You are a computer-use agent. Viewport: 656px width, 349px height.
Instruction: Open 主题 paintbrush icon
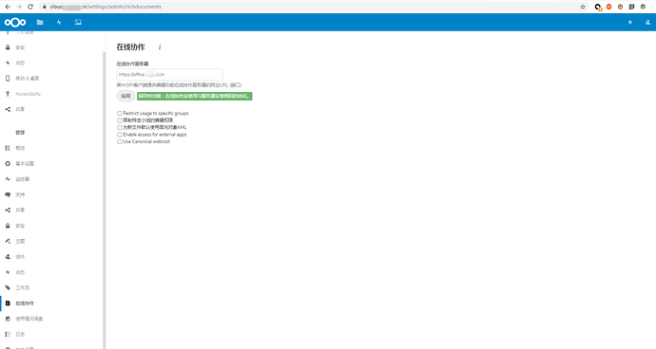(8, 241)
